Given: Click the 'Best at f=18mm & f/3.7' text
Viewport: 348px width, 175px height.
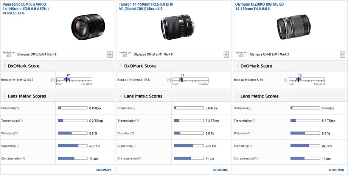Looking at the screenshot, I should coord(17,80).
